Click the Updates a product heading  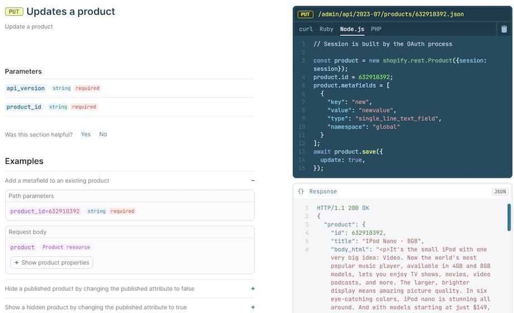[70, 12]
